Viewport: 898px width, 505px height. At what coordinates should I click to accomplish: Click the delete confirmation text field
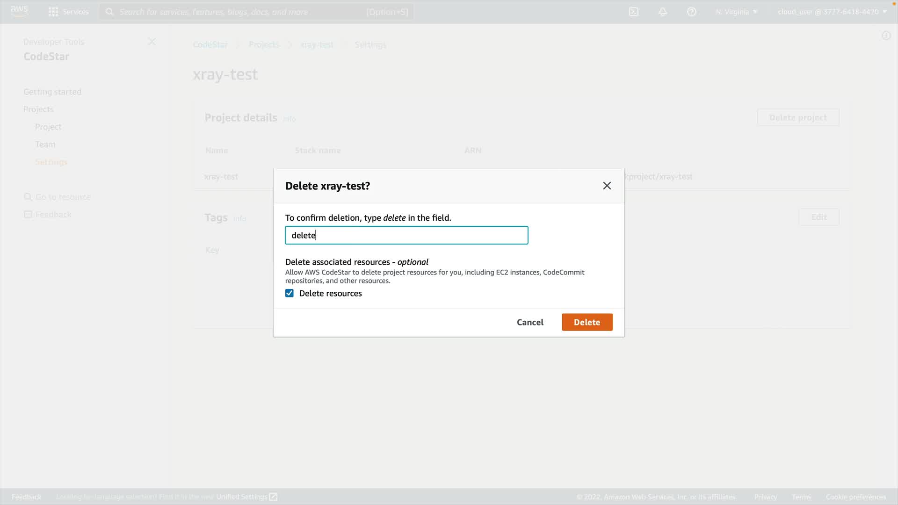pos(406,235)
